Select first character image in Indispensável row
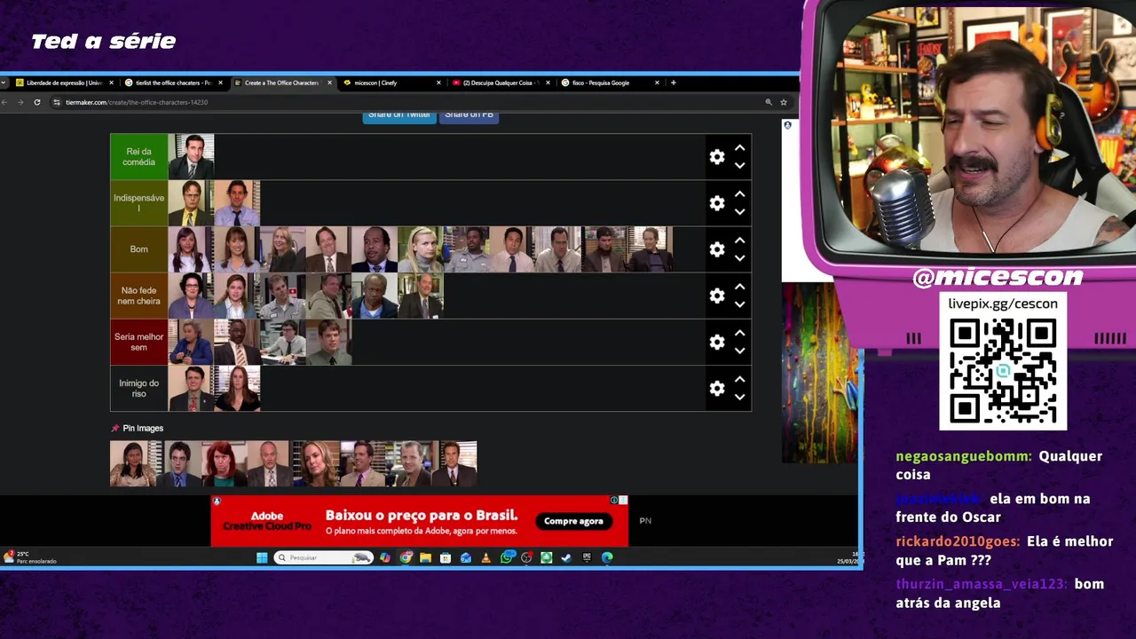 click(x=192, y=203)
